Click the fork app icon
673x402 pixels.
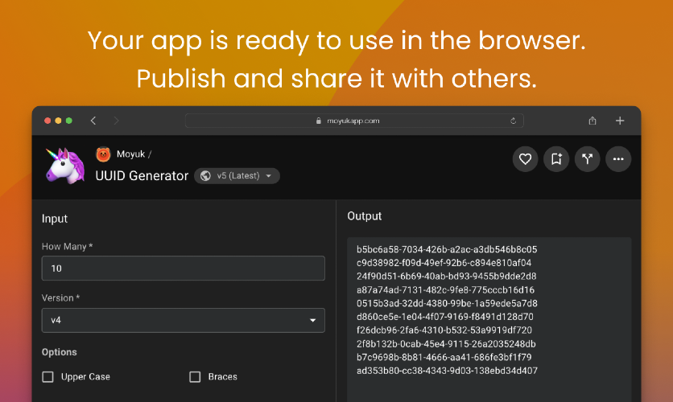(587, 159)
